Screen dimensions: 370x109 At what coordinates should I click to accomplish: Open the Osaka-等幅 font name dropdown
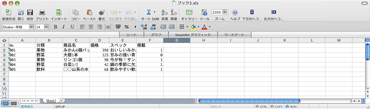pyautogui.click(x=31, y=27)
